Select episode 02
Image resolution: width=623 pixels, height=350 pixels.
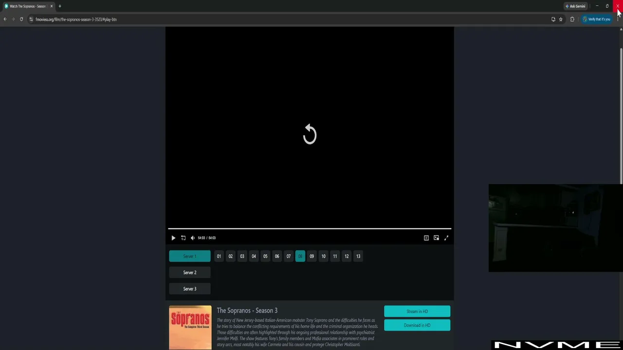[231, 256]
